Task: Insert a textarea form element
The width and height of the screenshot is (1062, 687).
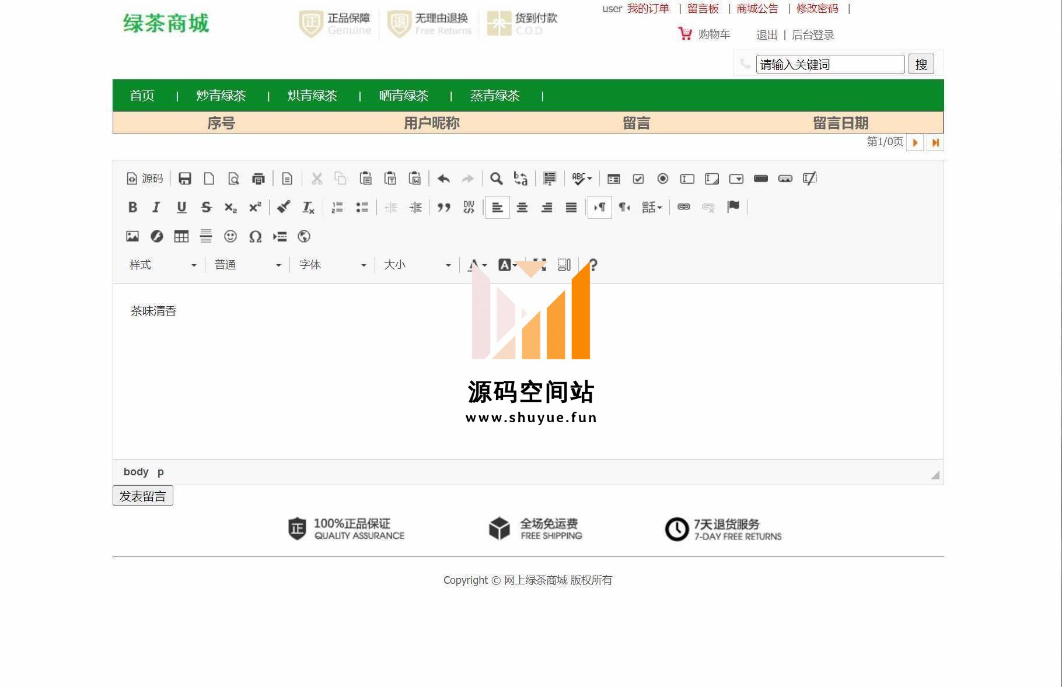Action: coord(712,178)
